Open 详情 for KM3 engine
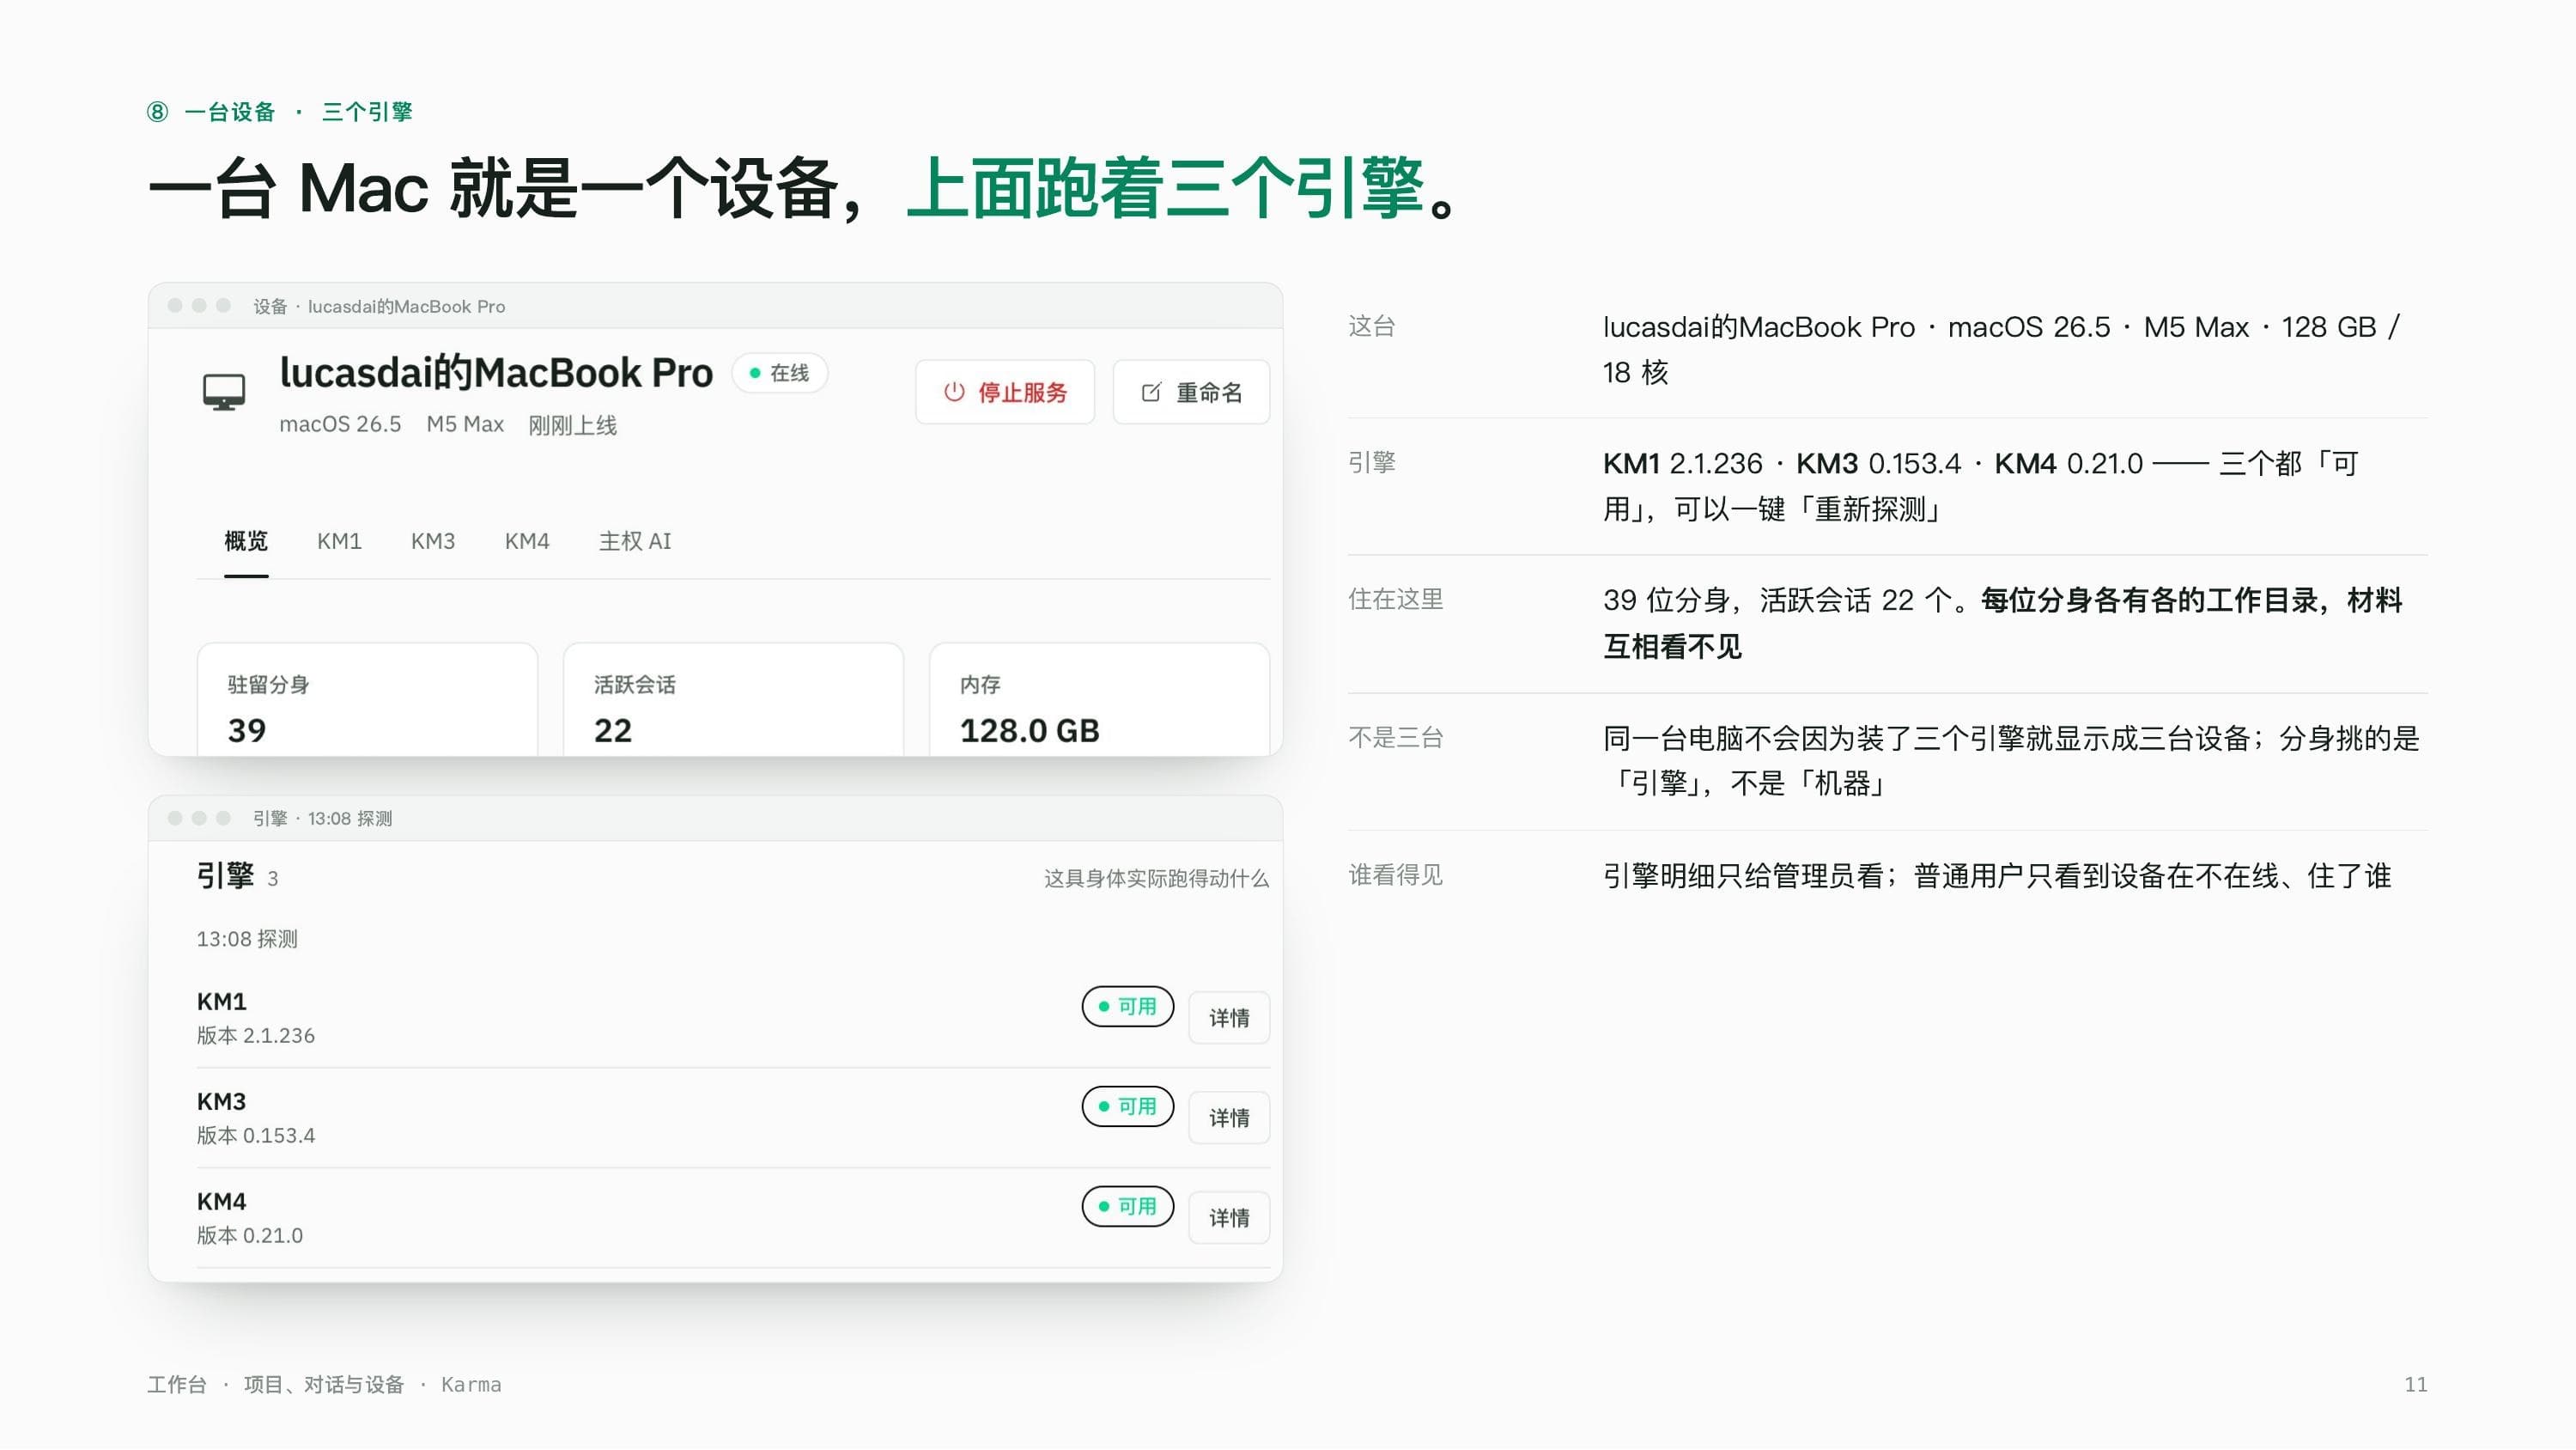The width and height of the screenshot is (2576, 1450). (1229, 1118)
